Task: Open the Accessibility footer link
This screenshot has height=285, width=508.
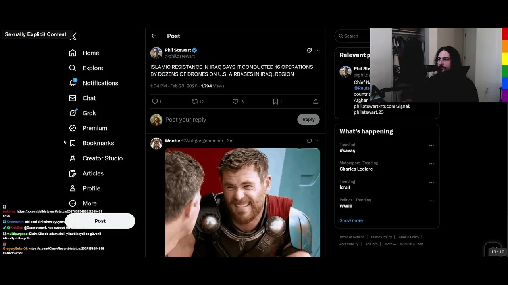Action: tap(349, 244)
